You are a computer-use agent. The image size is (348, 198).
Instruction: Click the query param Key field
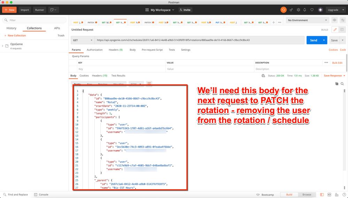coord(121,69)
